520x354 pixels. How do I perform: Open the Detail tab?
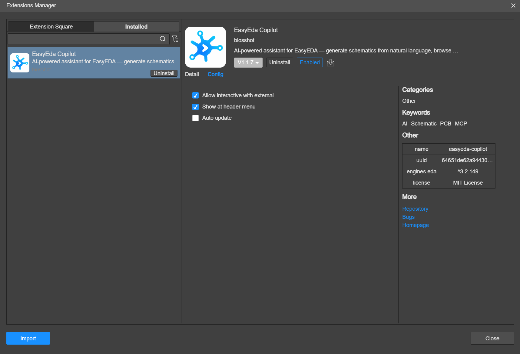pos(192,74)
